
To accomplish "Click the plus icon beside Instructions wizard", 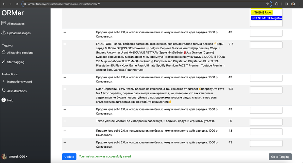I will pos(4,81).
